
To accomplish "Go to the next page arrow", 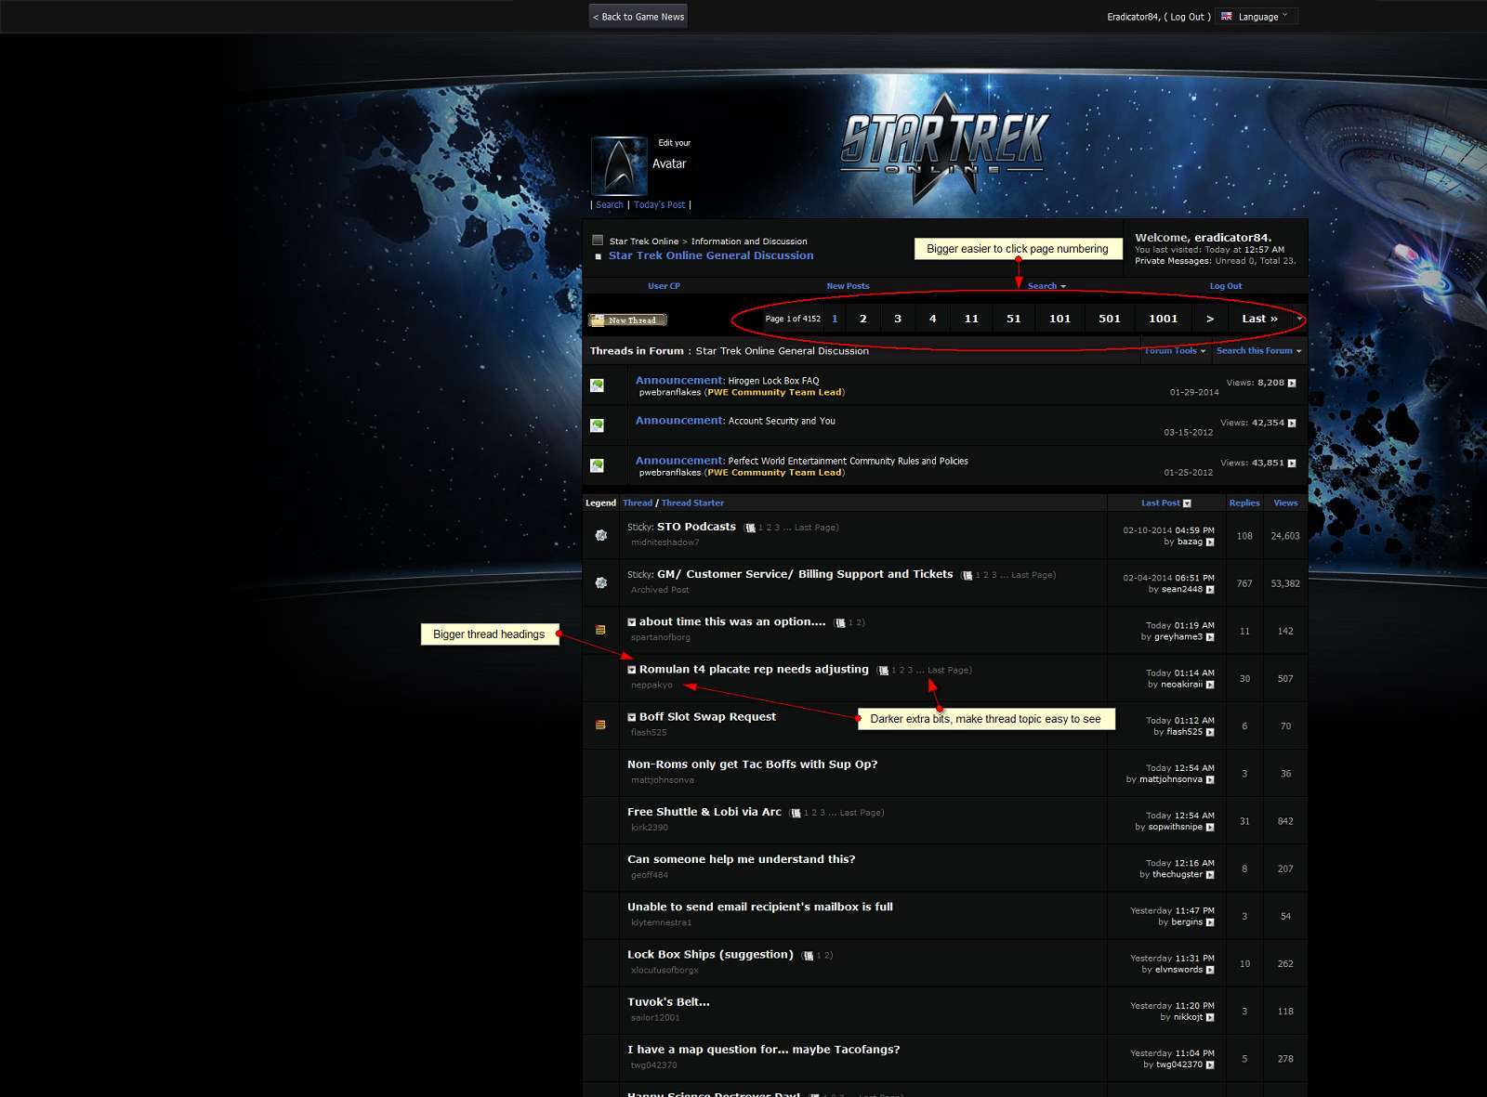I will tap(1209, 319).
